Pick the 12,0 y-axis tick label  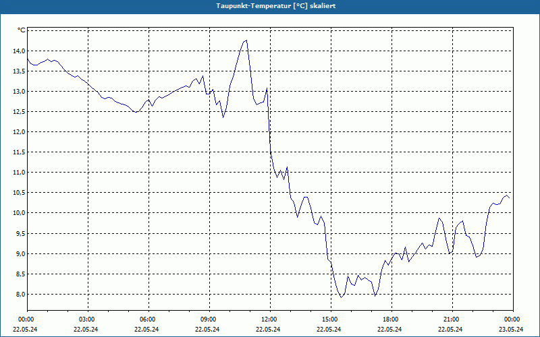coord(20,132)
